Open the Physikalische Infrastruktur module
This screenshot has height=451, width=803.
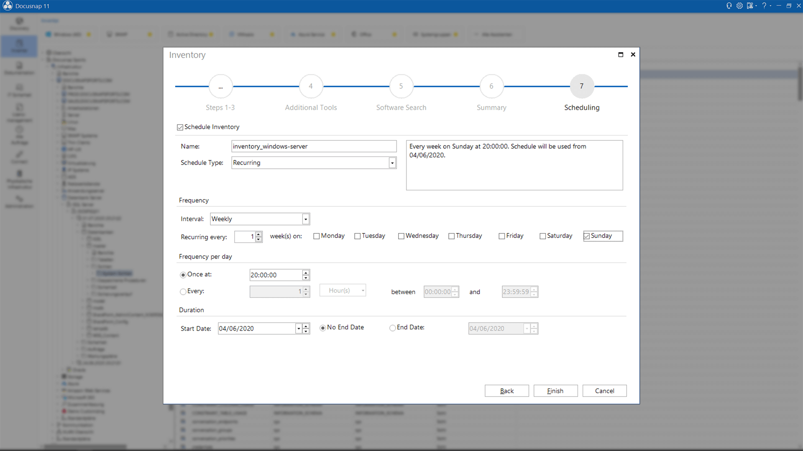[x=19, y=180]
